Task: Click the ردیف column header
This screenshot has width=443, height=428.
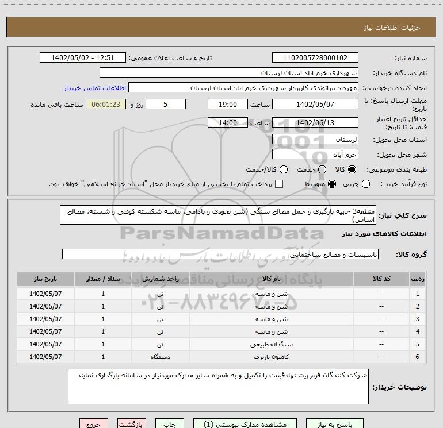Action: (418, 279)
